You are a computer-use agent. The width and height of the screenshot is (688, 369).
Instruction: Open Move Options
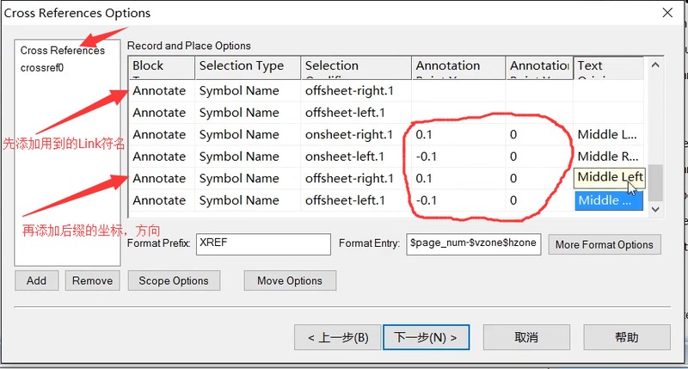tap(290, 280)
